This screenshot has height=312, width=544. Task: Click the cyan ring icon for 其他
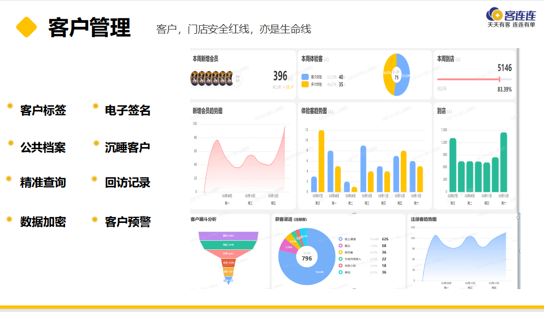(x=341, y=272)
